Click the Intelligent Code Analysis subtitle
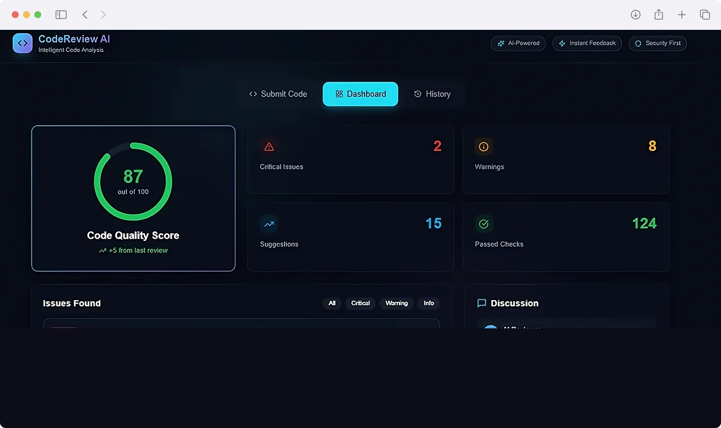Image resolution: width=721 pixels, height=428 pixels. 71,50
